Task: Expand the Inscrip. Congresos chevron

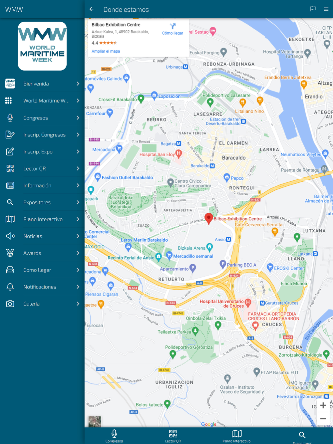Action: click(78, 134)
